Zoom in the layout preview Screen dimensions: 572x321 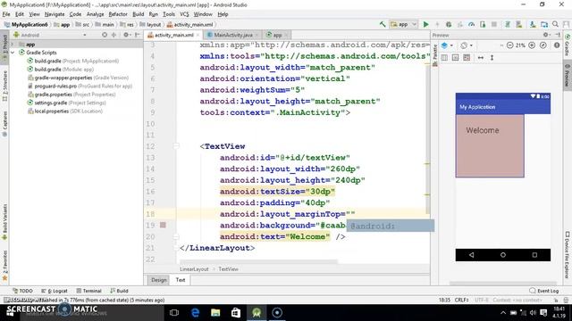[532, 45]
